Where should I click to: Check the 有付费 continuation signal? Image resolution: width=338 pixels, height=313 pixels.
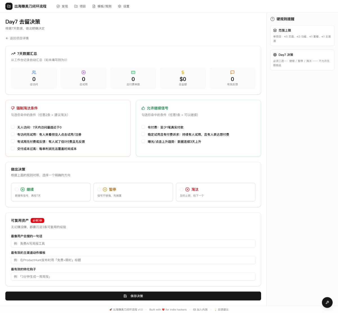pos(143,127)
